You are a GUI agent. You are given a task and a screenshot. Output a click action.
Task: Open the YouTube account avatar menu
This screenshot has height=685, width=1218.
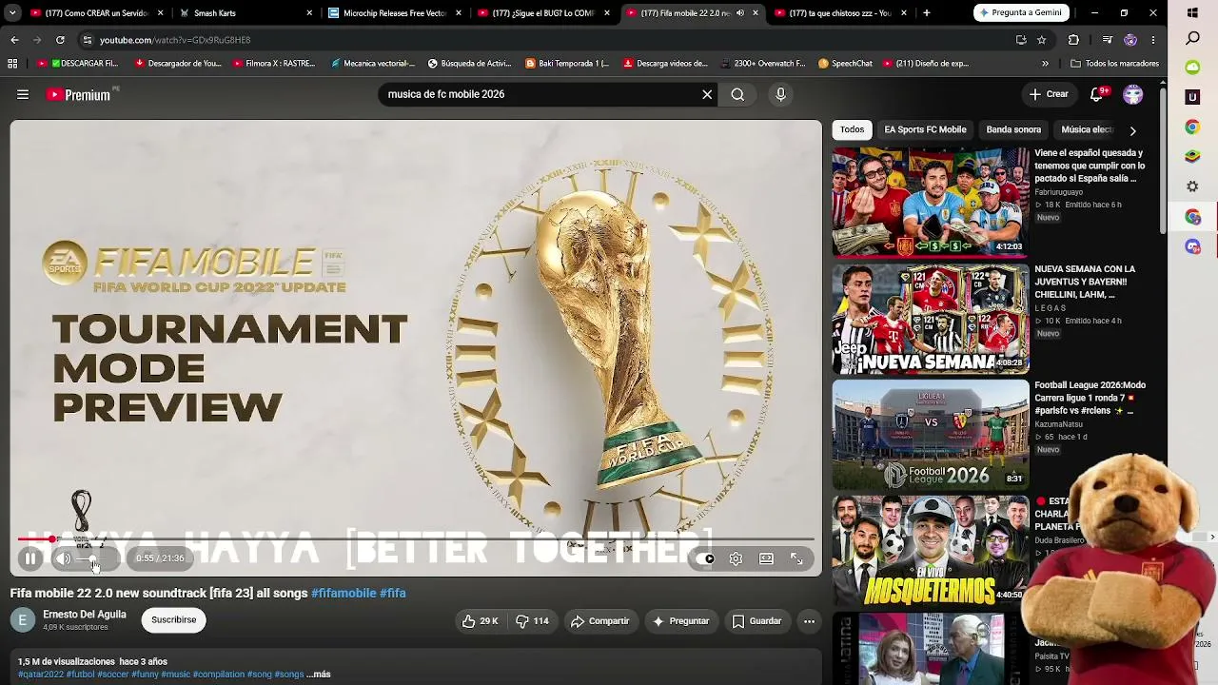pyautogui.click(x=1132, y=94)
